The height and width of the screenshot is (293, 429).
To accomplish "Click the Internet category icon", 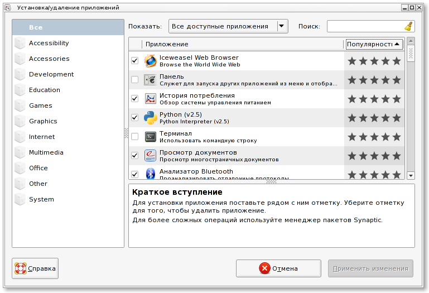I will [x=20, y=137].
